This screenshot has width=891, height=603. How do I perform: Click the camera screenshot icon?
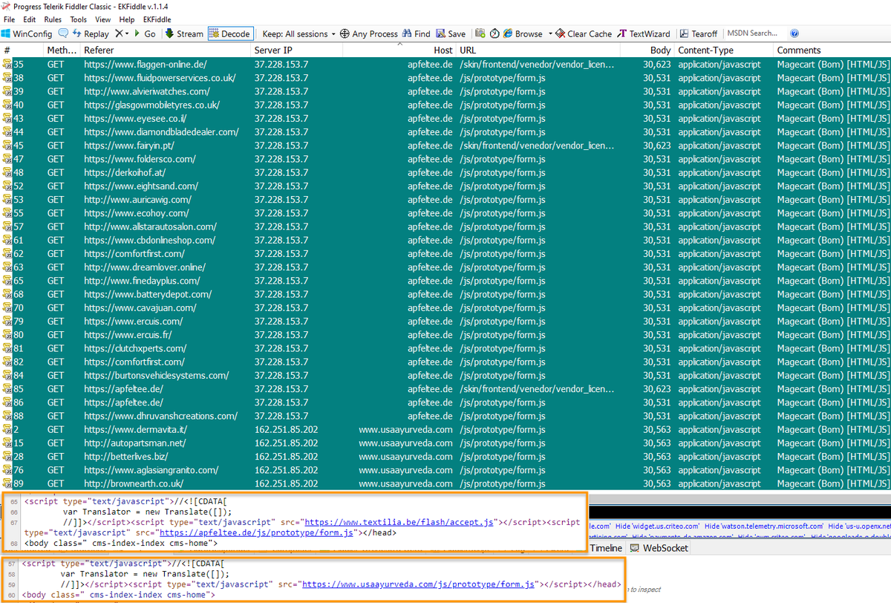(x=480, y=33)
